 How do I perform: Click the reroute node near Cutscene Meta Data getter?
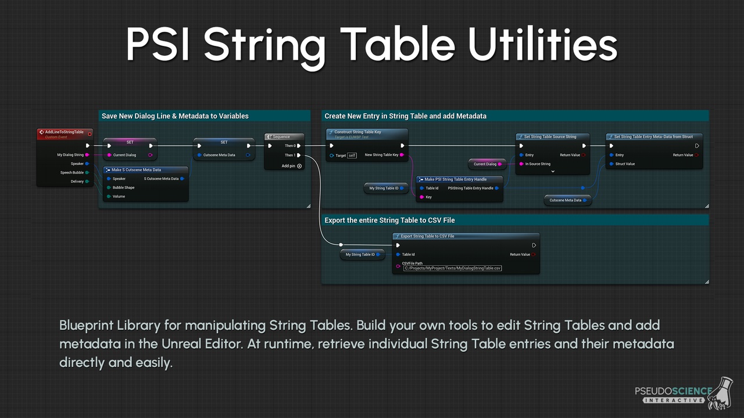click(583, 188)
